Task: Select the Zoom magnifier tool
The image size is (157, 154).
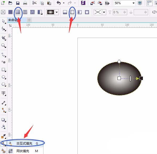Action: [3, 45]
